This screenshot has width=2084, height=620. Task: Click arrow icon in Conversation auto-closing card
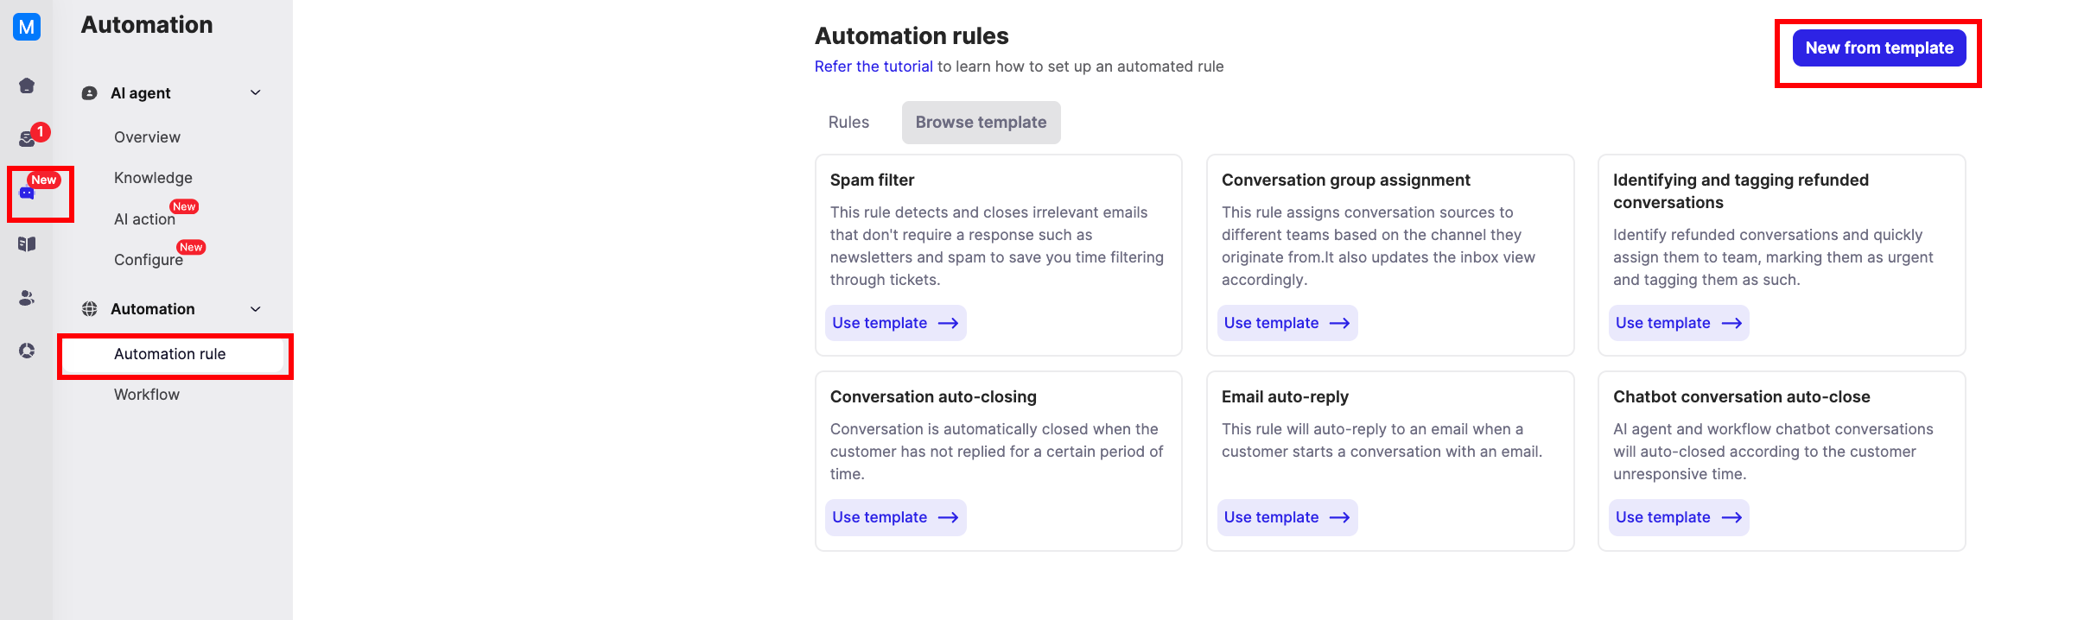tap(949, 517)
